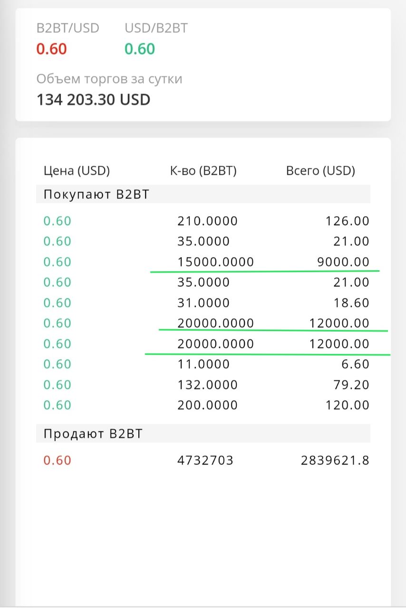This screenshot has height=608, width=406.
Task: Tap the total 6.60 cell
Action: pos(355,364)
